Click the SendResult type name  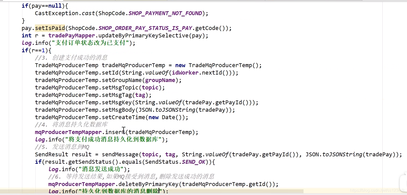(x=51, y=155)
